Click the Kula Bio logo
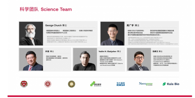 [171, 84]
